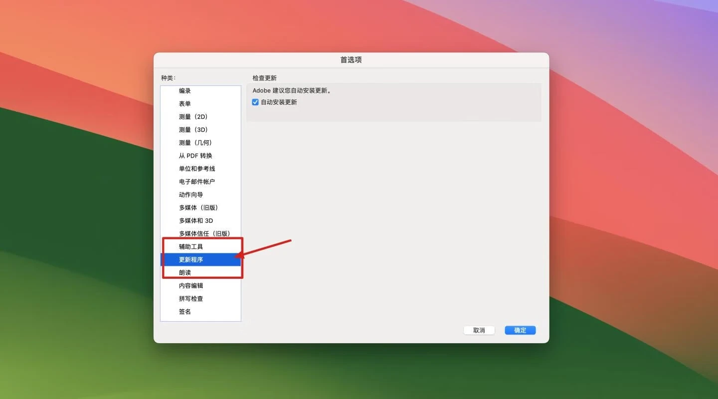Image resolution: width=718 pixels, height=399 pixels.
Task: Uncheck the 自动安装更新 checkbox
Action: click(255, 102)
